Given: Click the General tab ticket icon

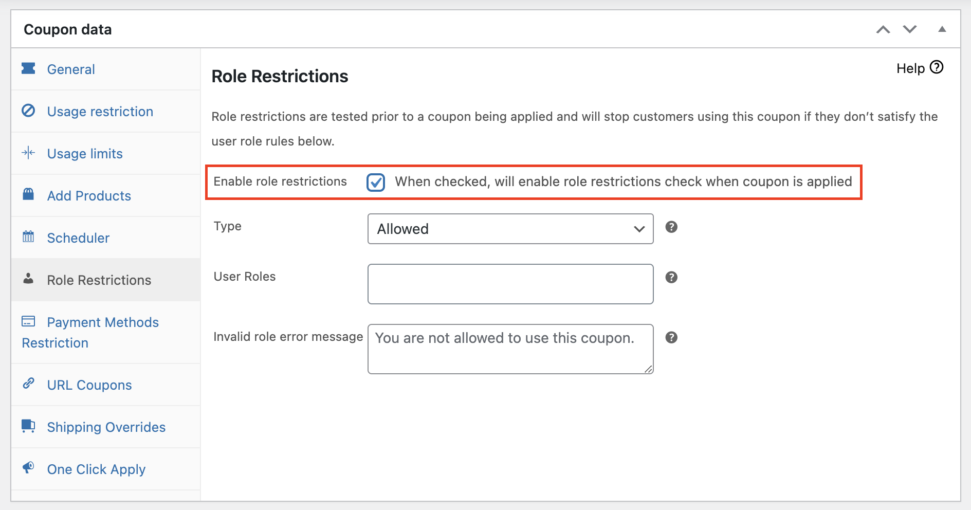Looking at the screenshot, I should pyautogui.click(x=28, y=68).
